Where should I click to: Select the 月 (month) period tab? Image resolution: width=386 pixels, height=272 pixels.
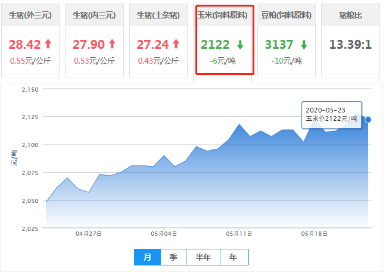click(147, 257)
